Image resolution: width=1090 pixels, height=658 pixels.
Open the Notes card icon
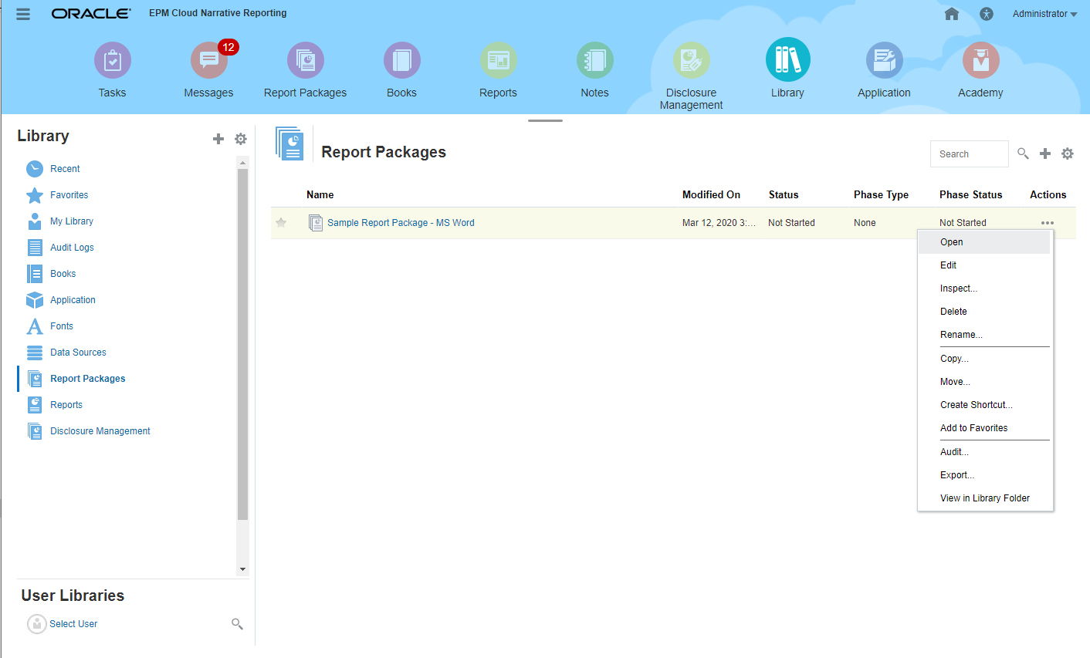[595, 60]
